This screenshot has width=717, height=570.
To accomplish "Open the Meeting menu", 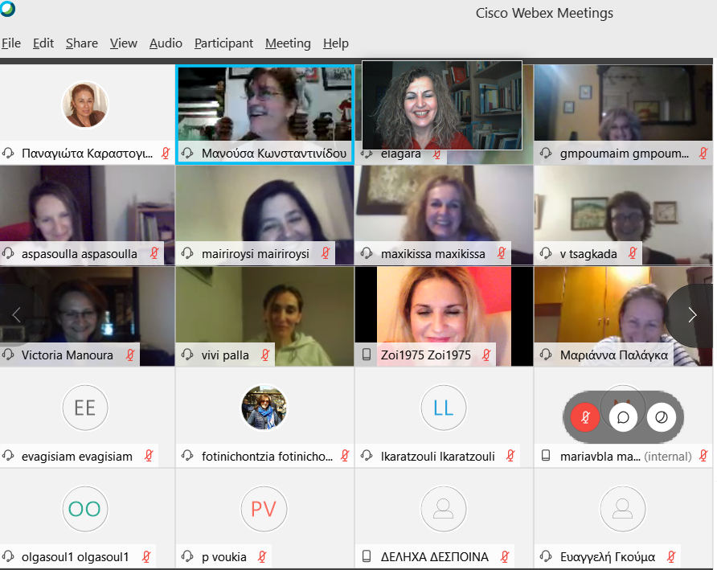I will pos(288,43).
